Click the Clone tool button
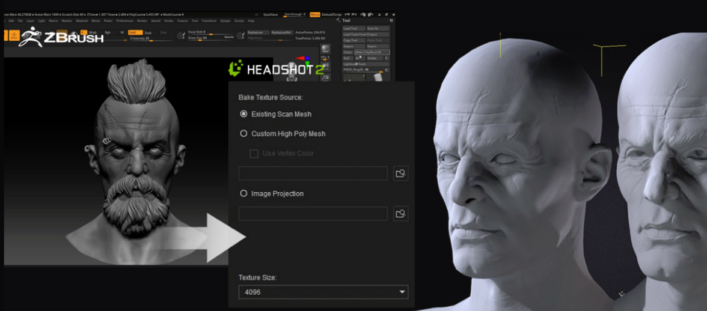The height and width of the screenshot is (311, 707). tap(347, 52)
